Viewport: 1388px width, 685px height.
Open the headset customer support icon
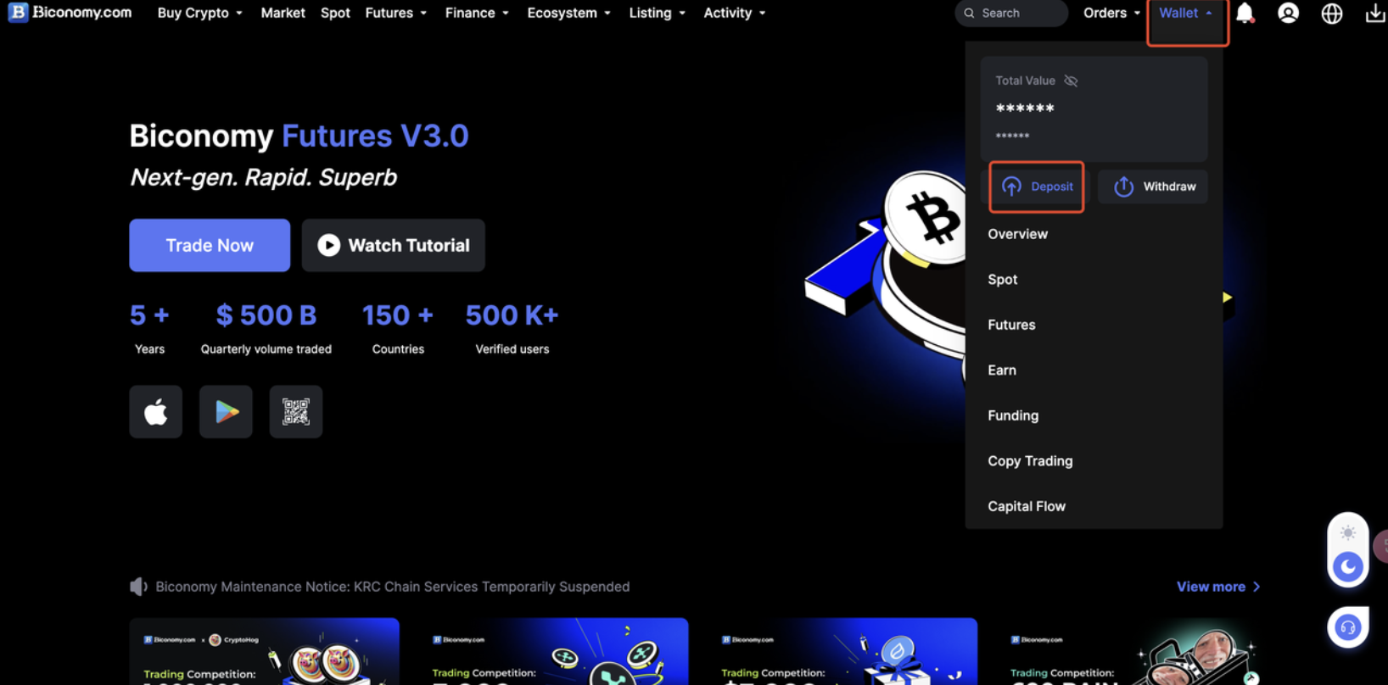(1347, 628)
